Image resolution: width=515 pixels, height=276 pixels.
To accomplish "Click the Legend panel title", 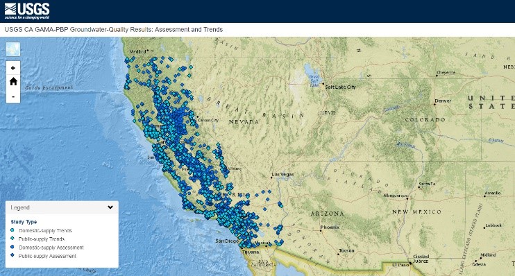I will tap(20, 208).
